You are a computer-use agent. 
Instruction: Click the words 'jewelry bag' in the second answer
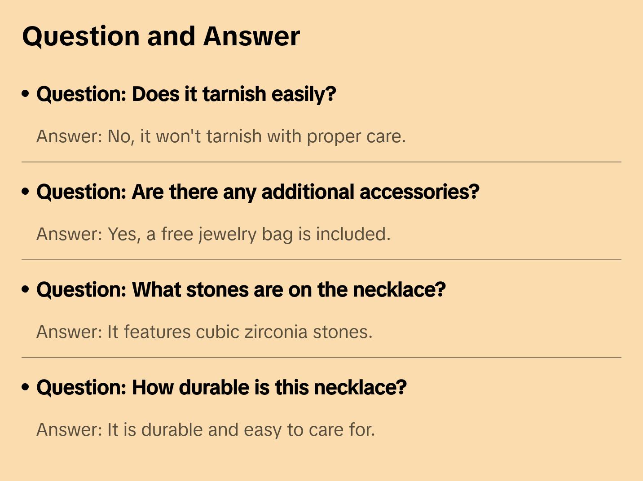point(246,235)
